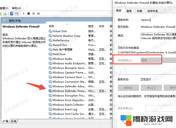The height and width of the screenshot is (128, 176).
Task: Select the Windows Audio gear icon
Action: coord(50,59)
